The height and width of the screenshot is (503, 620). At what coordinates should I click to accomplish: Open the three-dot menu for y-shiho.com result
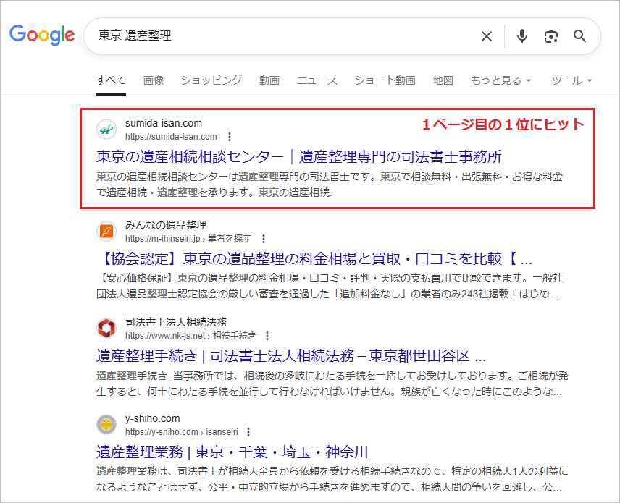coord(248,433)
